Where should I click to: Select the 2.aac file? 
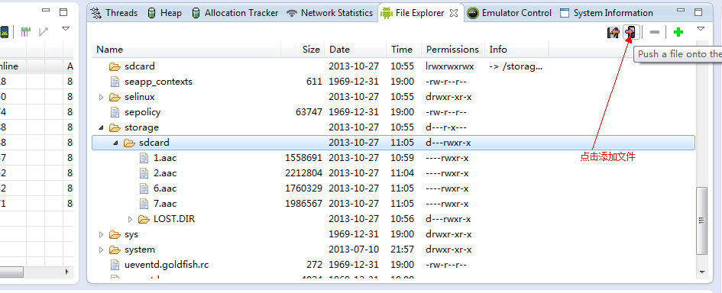click(x=165, y=173)
